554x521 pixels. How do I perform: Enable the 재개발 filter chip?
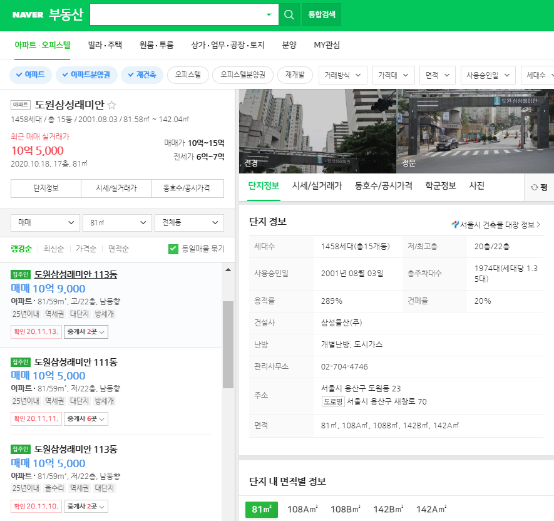tap(295, 75)
